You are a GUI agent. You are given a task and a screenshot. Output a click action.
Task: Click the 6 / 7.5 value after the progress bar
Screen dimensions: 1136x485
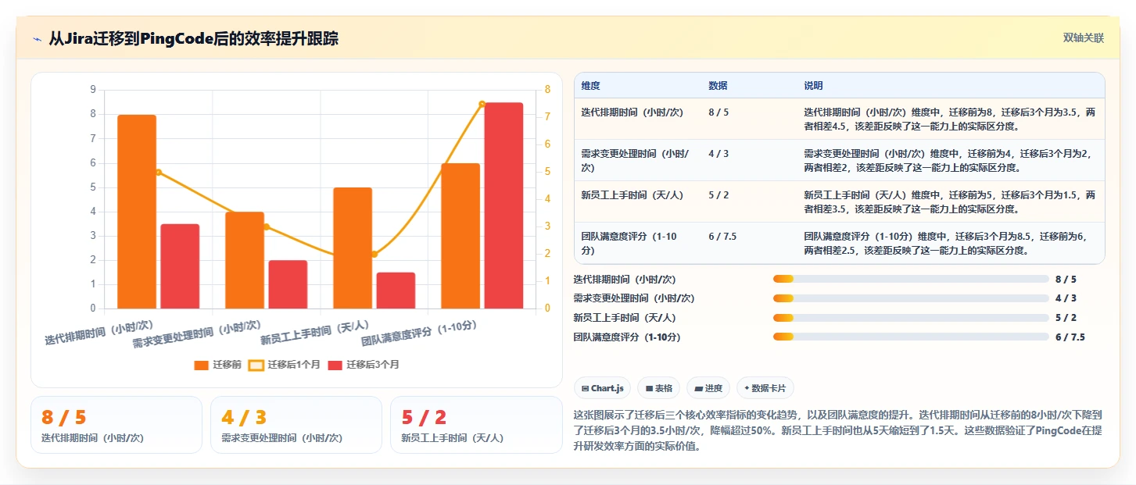click(1070, 337)
